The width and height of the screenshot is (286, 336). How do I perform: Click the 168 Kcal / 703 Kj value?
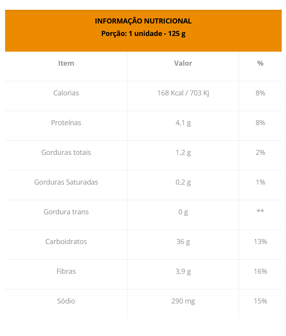[183, 93]
